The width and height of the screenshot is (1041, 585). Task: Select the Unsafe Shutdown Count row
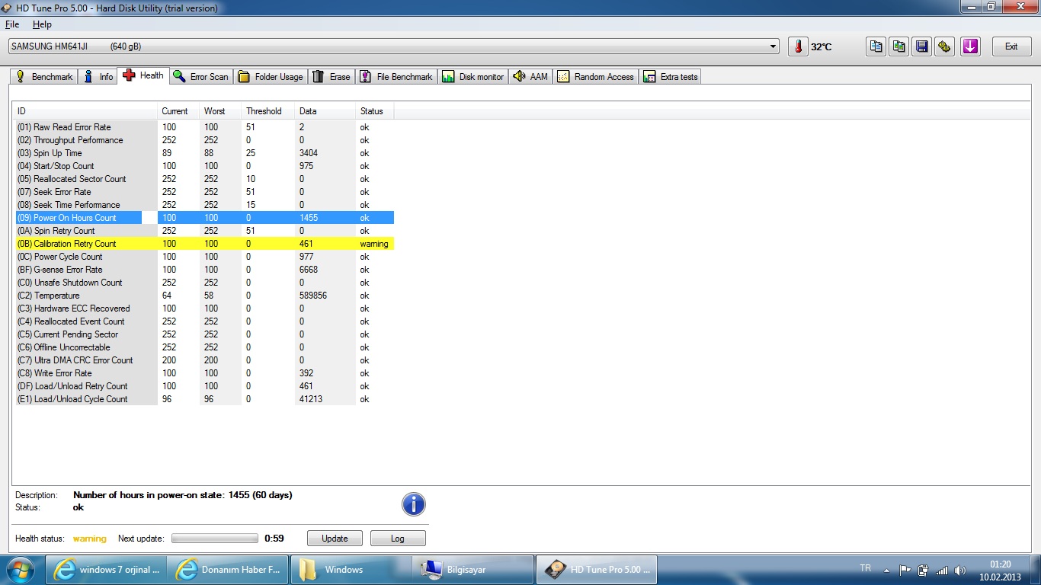point(204,283)
